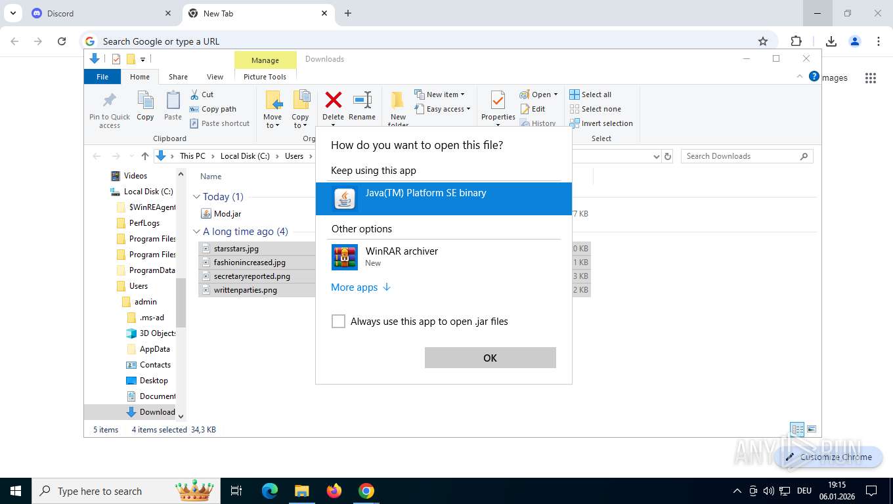Open Firefox from the taskbar
Image resolution: width=893 pixels, height=504 pixels.
click(x=334, y=491)
